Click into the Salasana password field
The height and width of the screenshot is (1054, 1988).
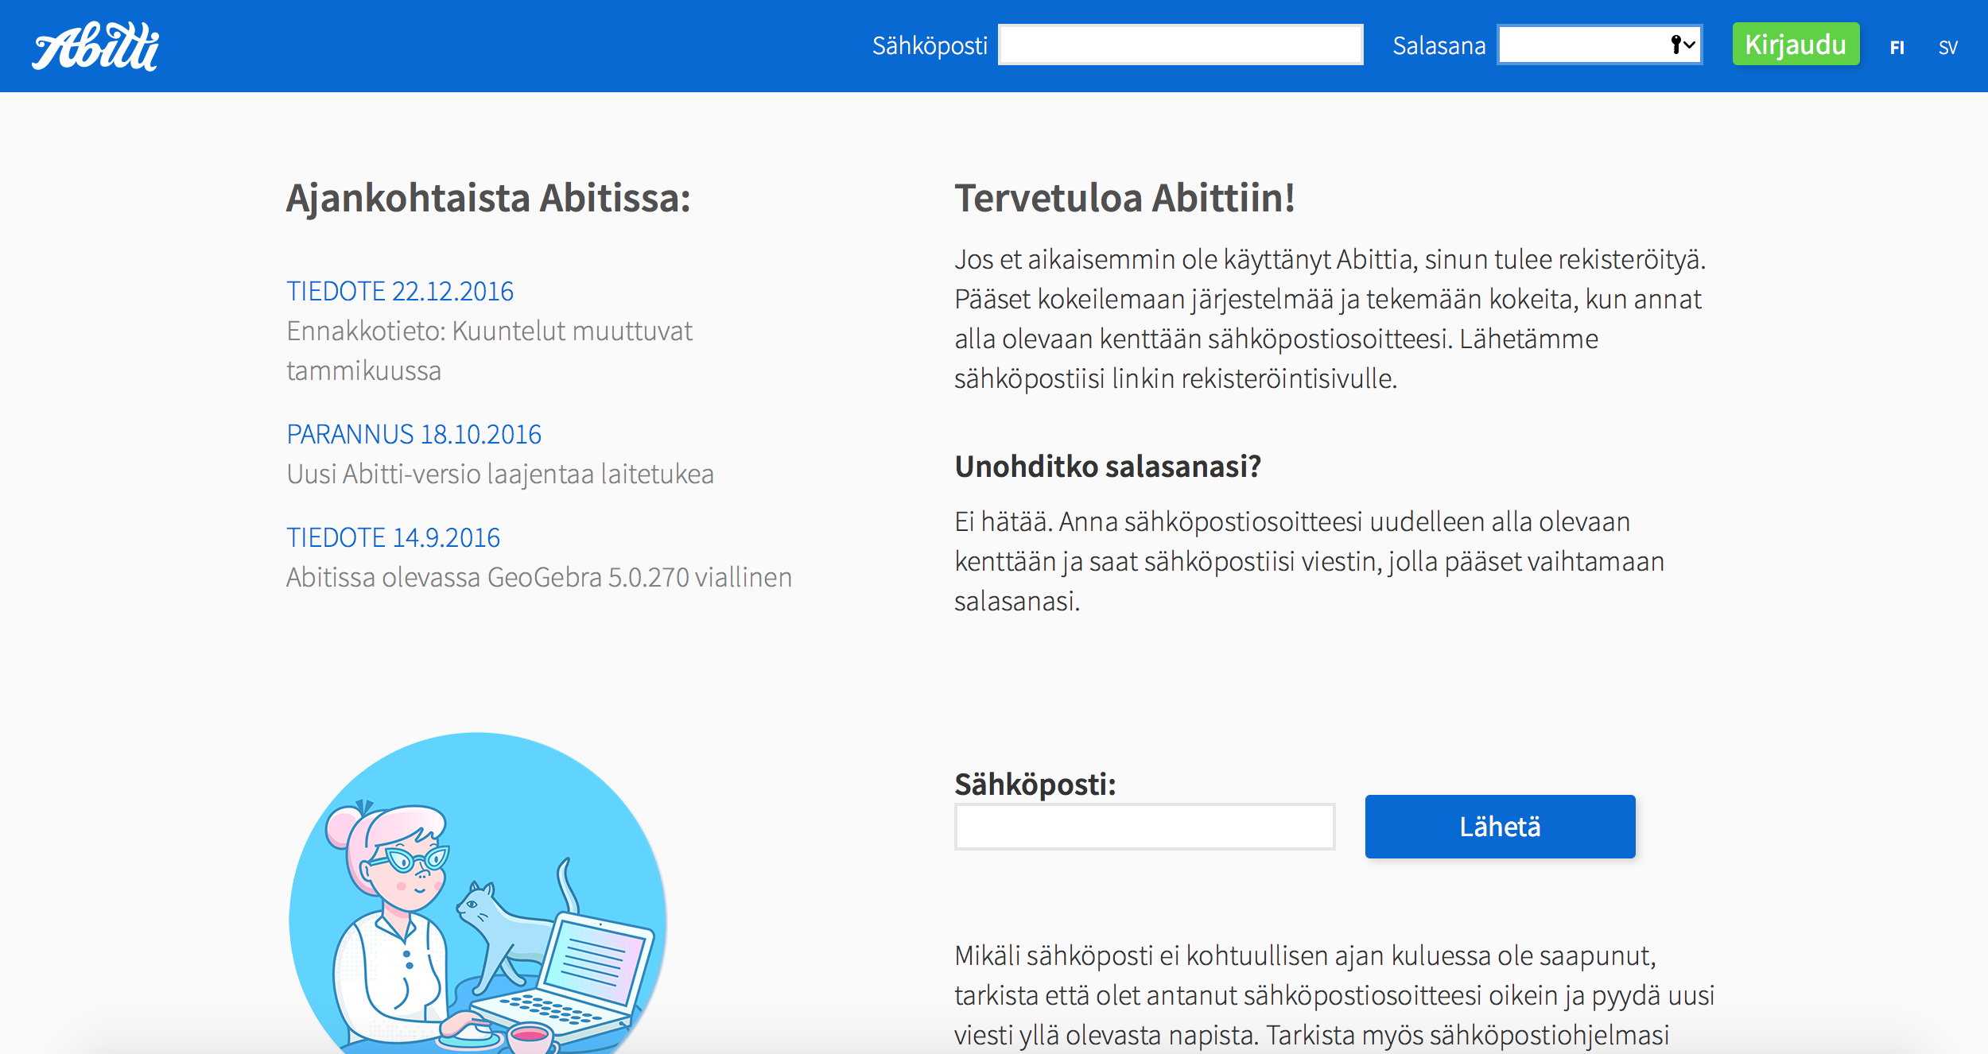(1582, 45)
